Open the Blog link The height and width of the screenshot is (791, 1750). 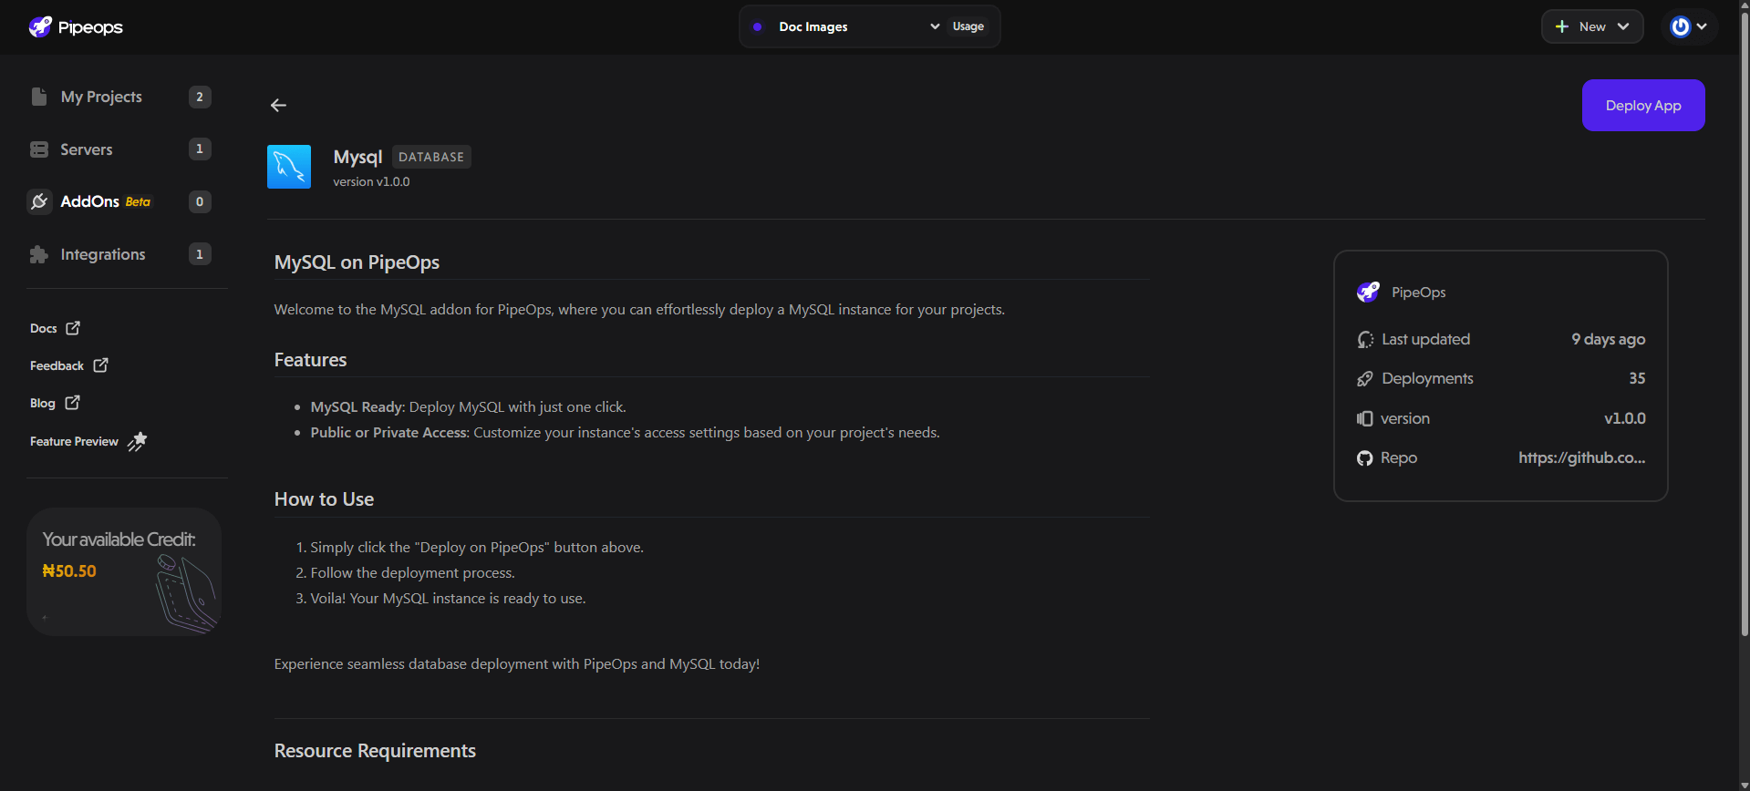click(55, 403)
